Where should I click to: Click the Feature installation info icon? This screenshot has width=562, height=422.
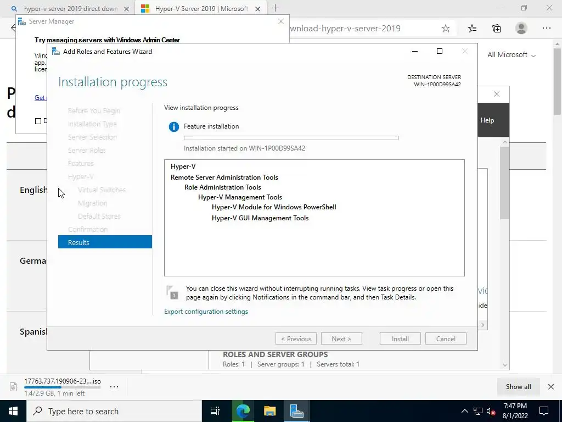(174, 127)
